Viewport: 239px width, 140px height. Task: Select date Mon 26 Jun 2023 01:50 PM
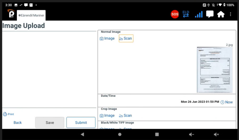pos(200,102)
